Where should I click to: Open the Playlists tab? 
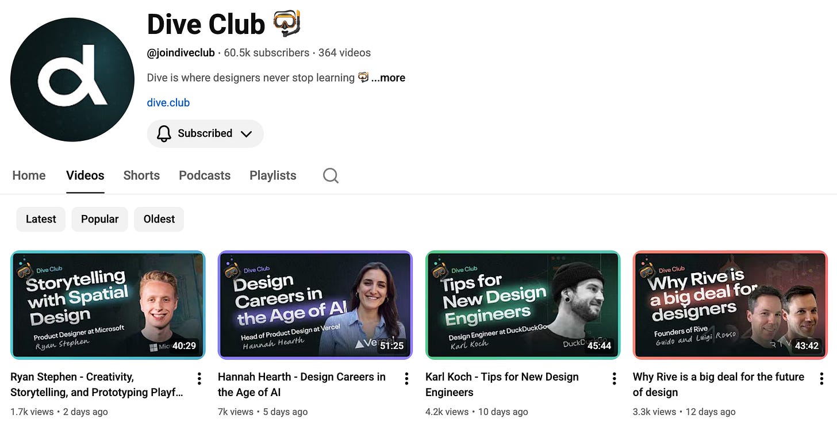273,175
